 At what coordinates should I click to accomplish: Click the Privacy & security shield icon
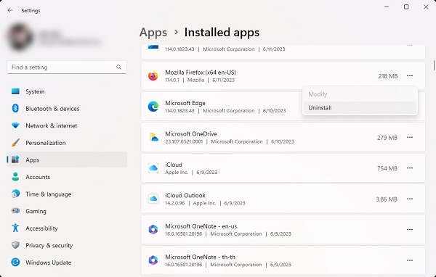pos(15,245)
